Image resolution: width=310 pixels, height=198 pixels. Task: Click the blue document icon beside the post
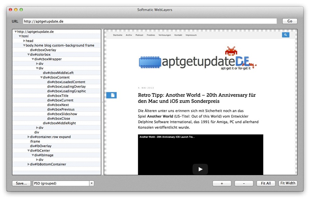tap(111, 95)
